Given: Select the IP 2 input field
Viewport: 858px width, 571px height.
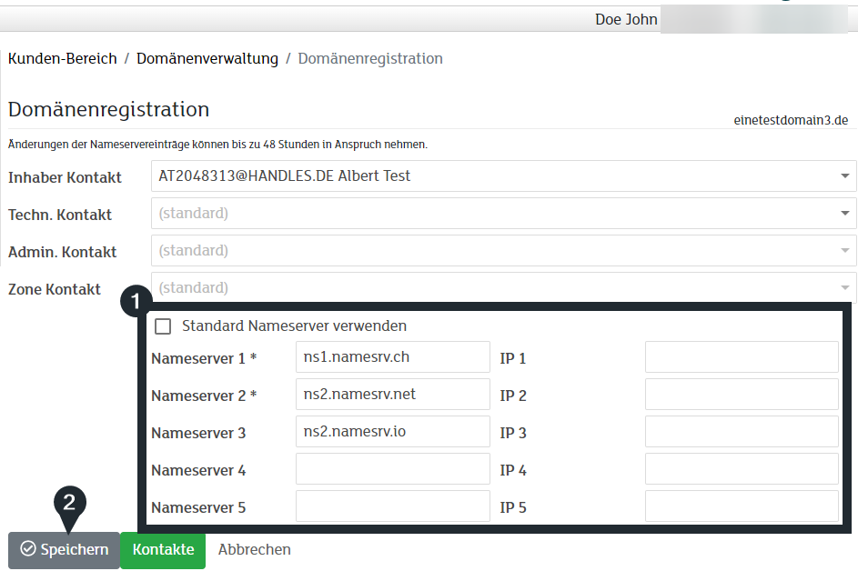Looking at the screenshot, I should pos(742,395).
